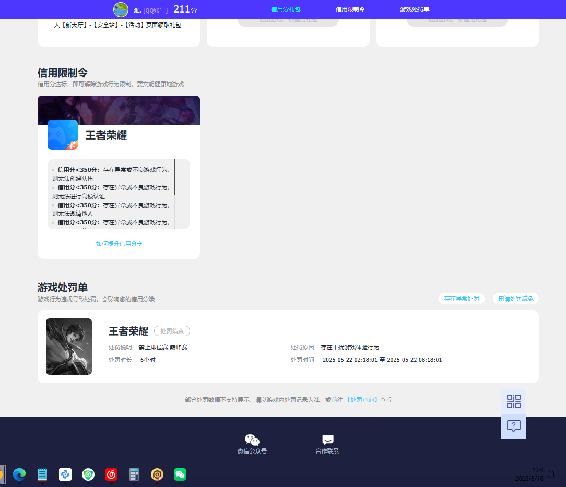
Task: Click the 王者荣耀 game app icon
Action: click(63, 135)
